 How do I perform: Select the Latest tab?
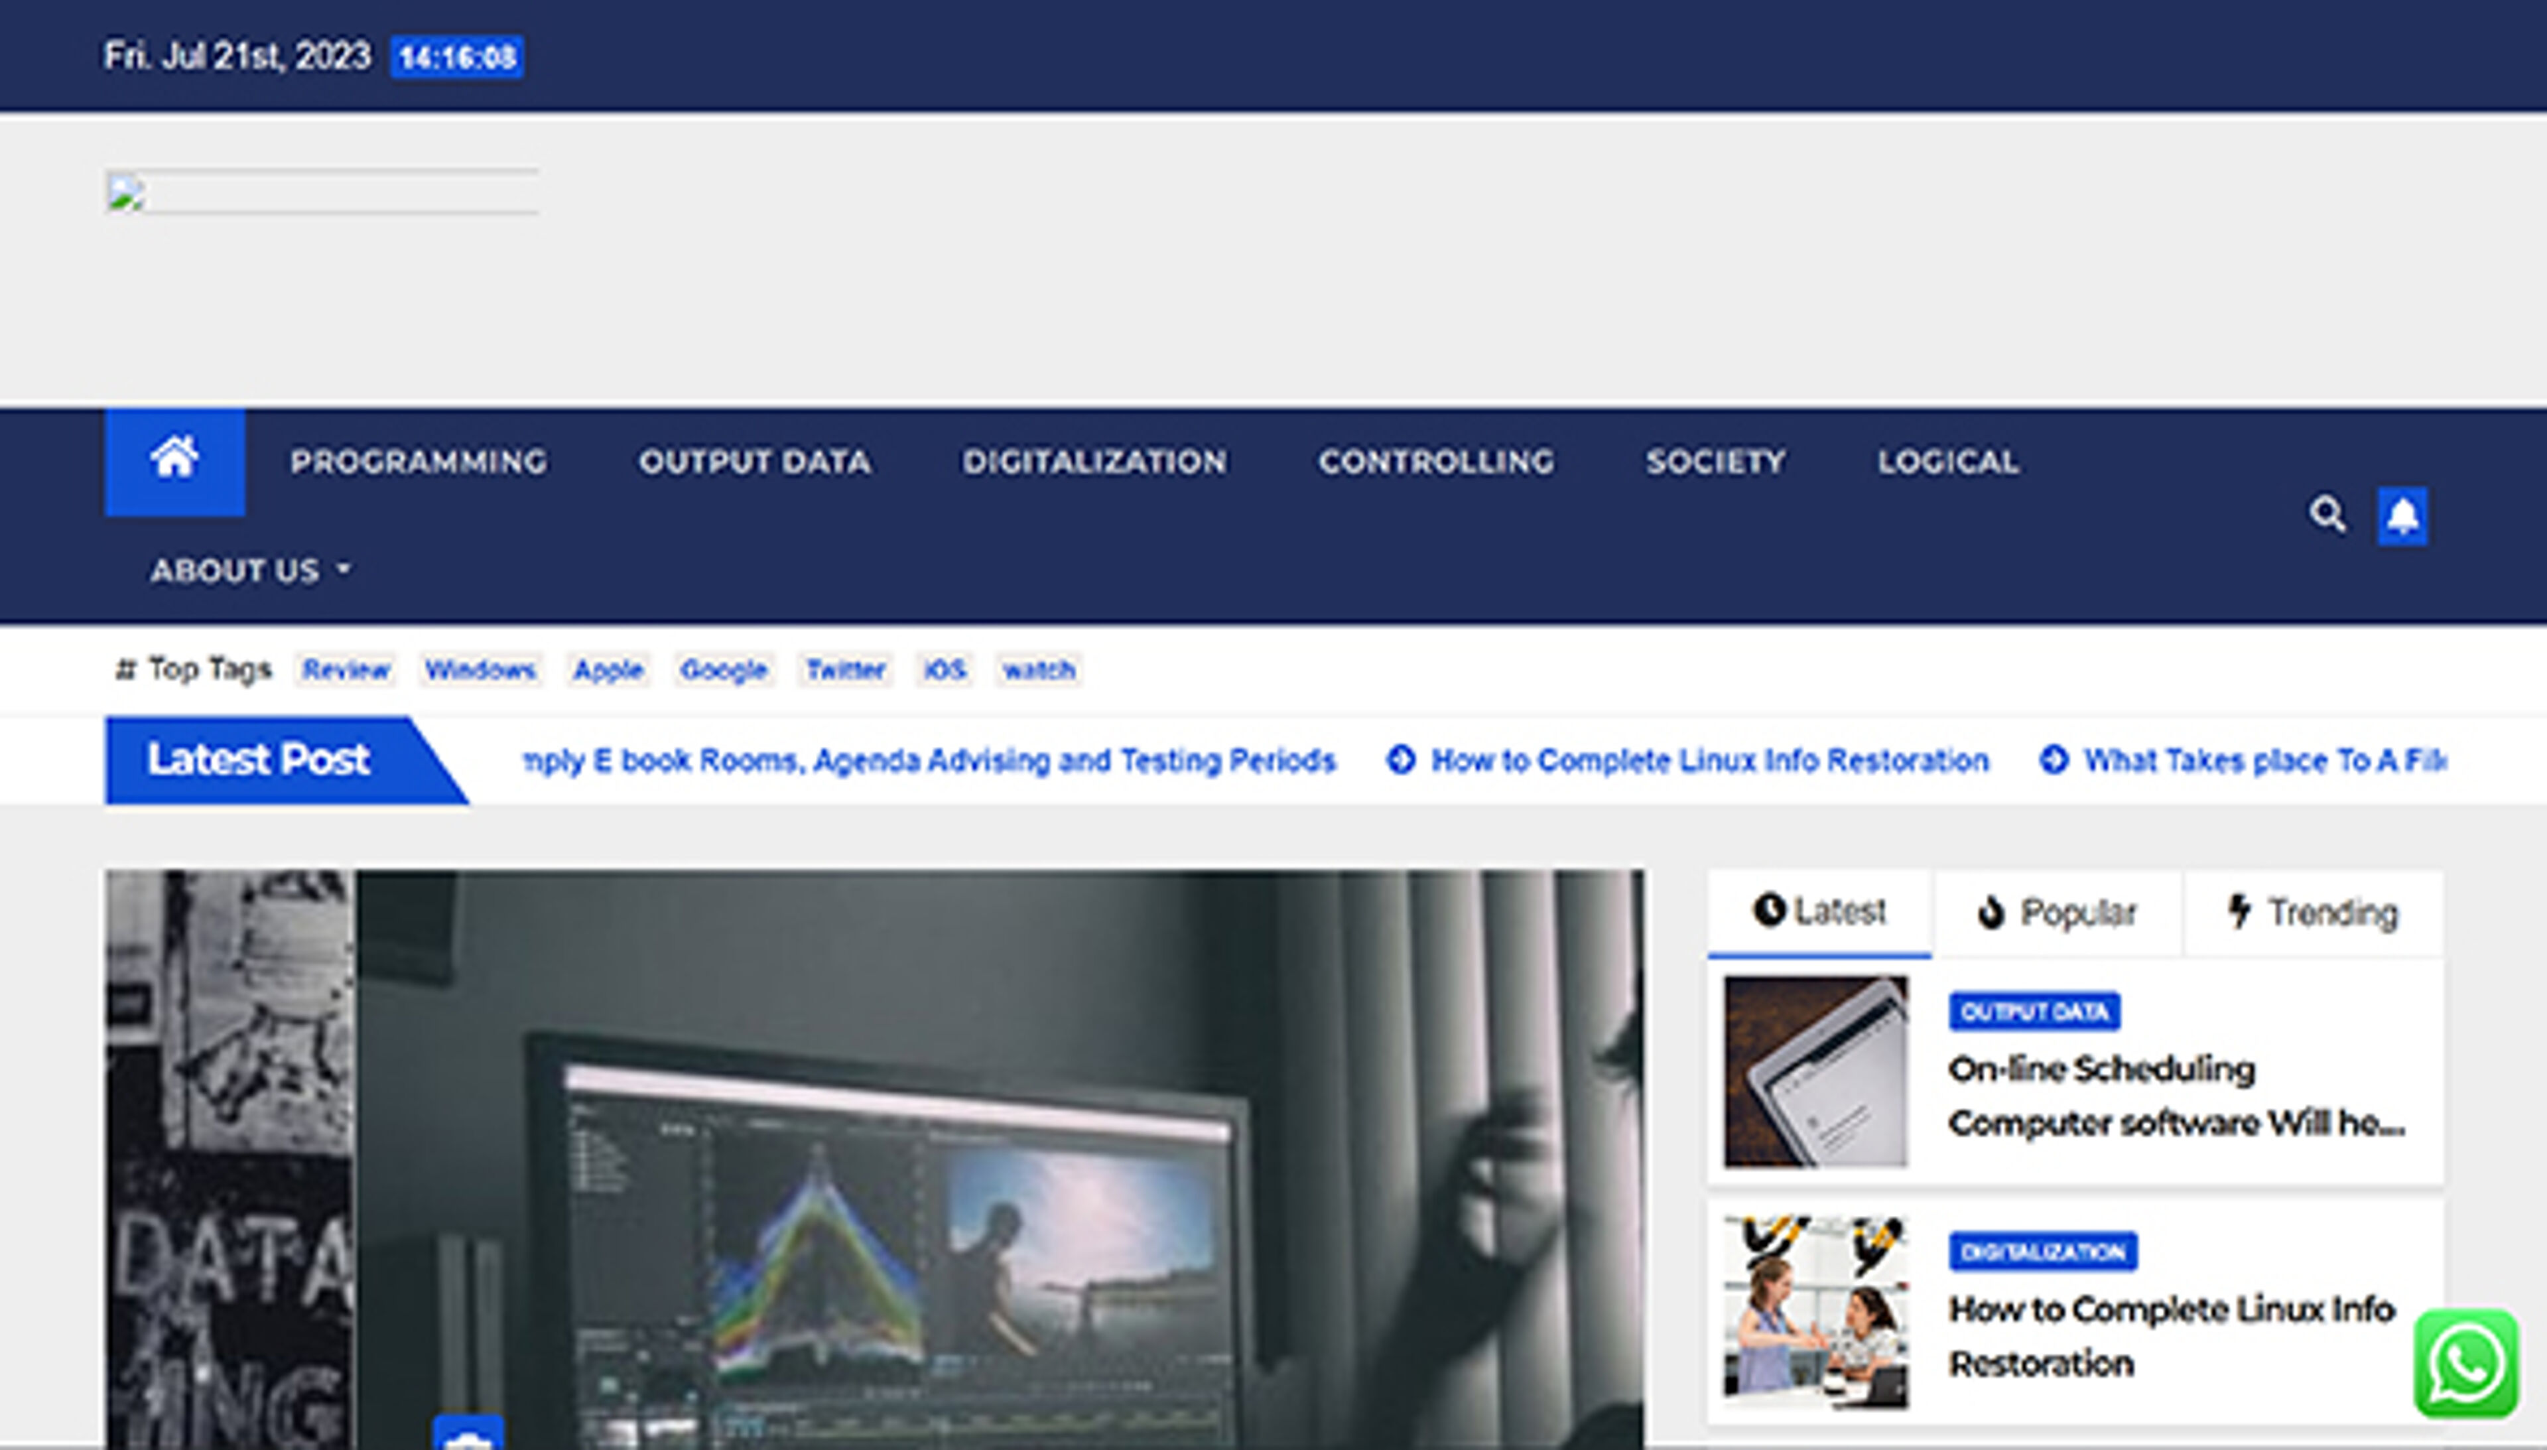tap(1819, 911)
